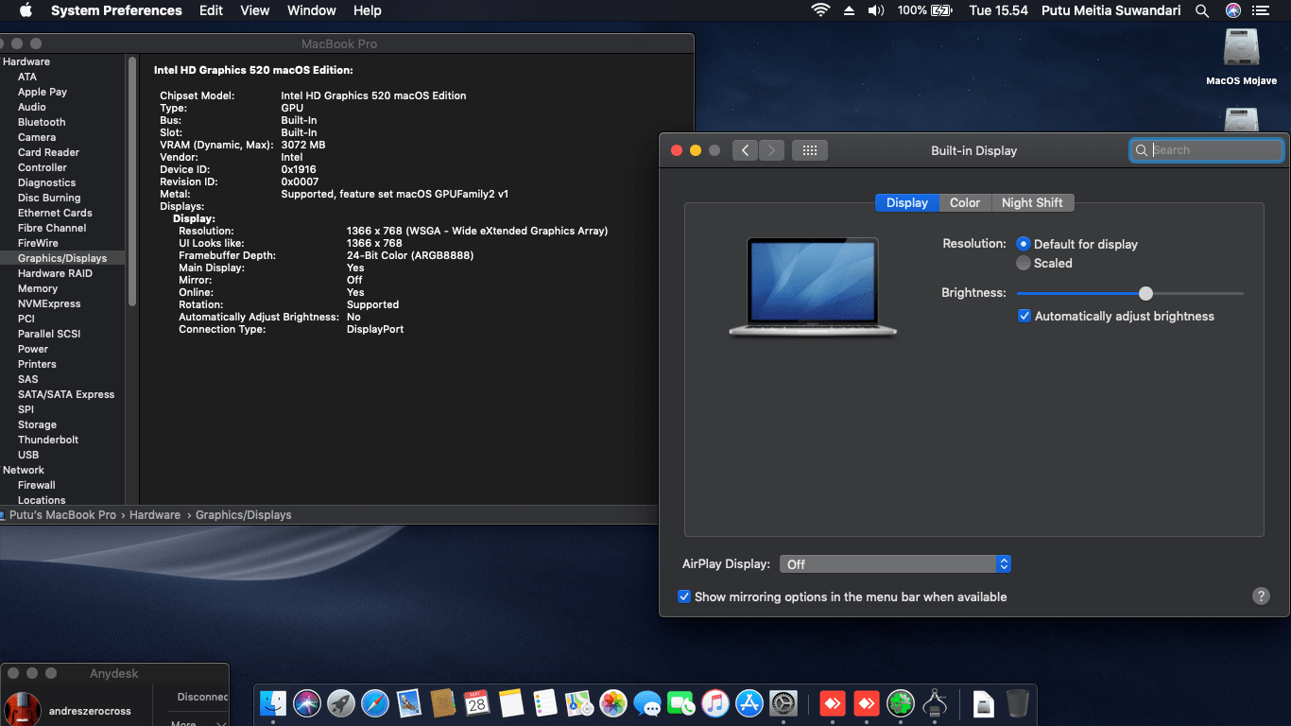Click the Search field in Built-in Display window
Image resolution: width=1291 pixels, height=726 pixels.
pos(1207,149)
